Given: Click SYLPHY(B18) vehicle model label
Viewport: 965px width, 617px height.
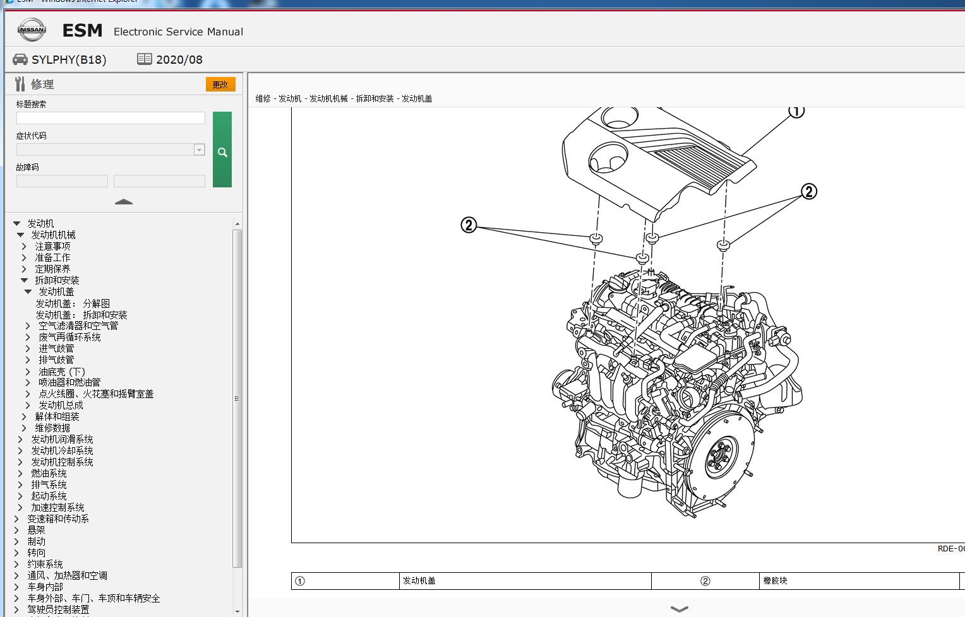Looking at the screenshot, I should tap(69, 59).
